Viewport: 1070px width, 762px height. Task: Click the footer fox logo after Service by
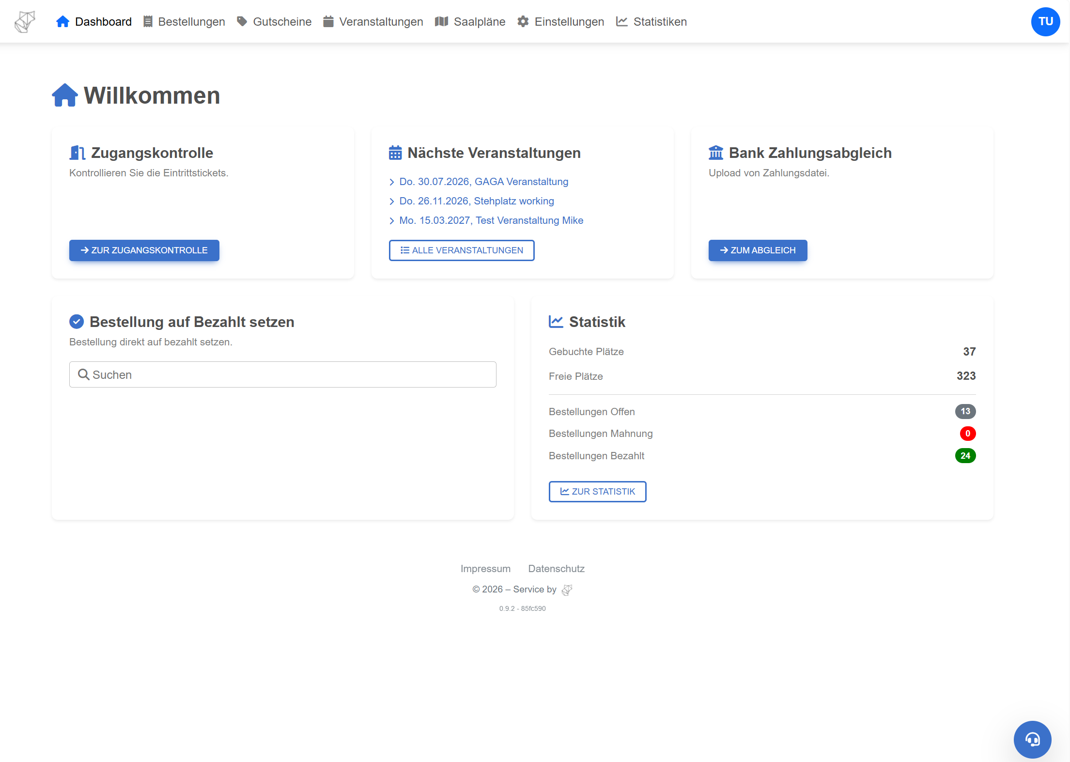pyautogui.click(x=567, y=590)
